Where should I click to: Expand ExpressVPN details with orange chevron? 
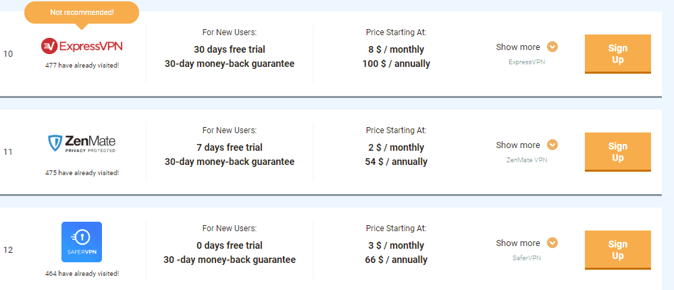tap(552, 47)
